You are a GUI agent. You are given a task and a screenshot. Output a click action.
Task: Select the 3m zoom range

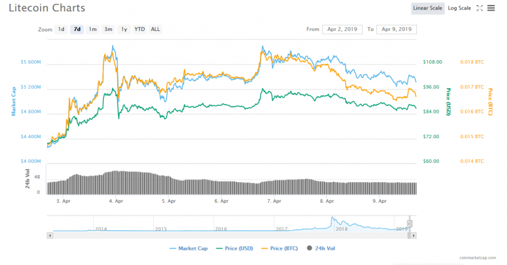(108, 29)
